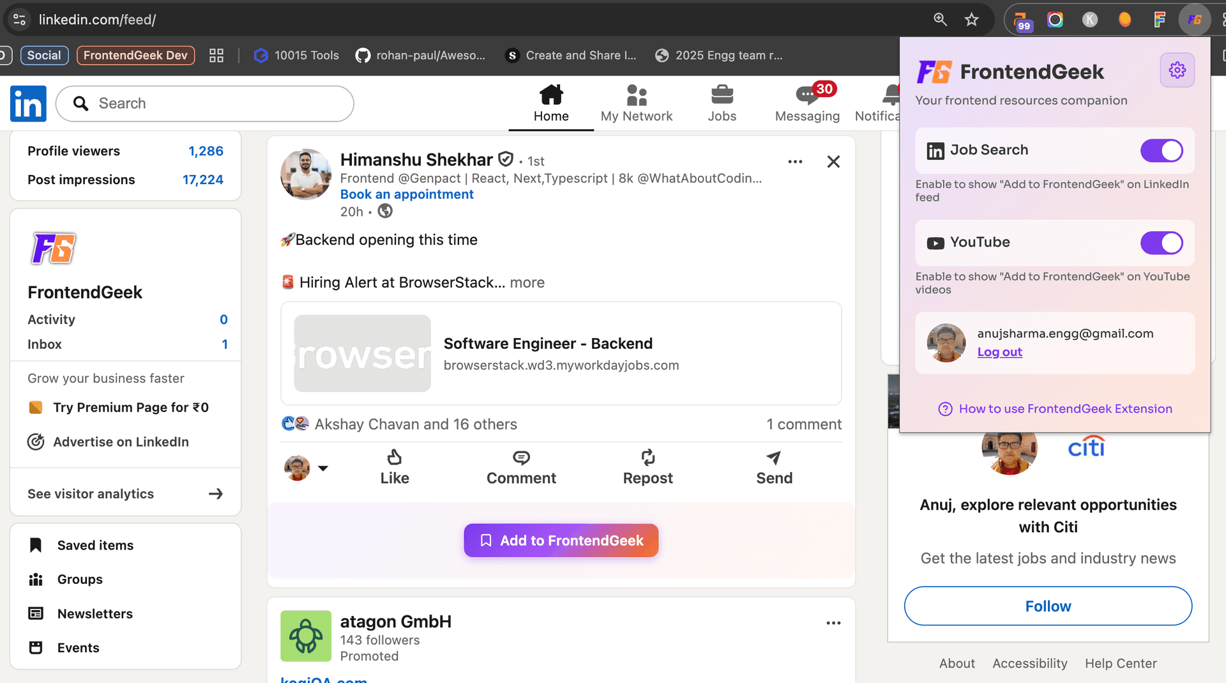Click Advertise on LinkedIn
The height and width of the screenshot is (683, 1226).
click(x=109, y=441)
